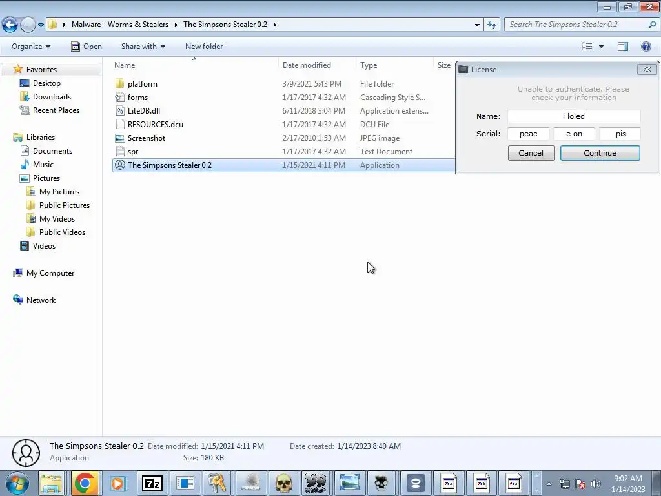
Task: Open the Share with menu
Action: [143, 46]
